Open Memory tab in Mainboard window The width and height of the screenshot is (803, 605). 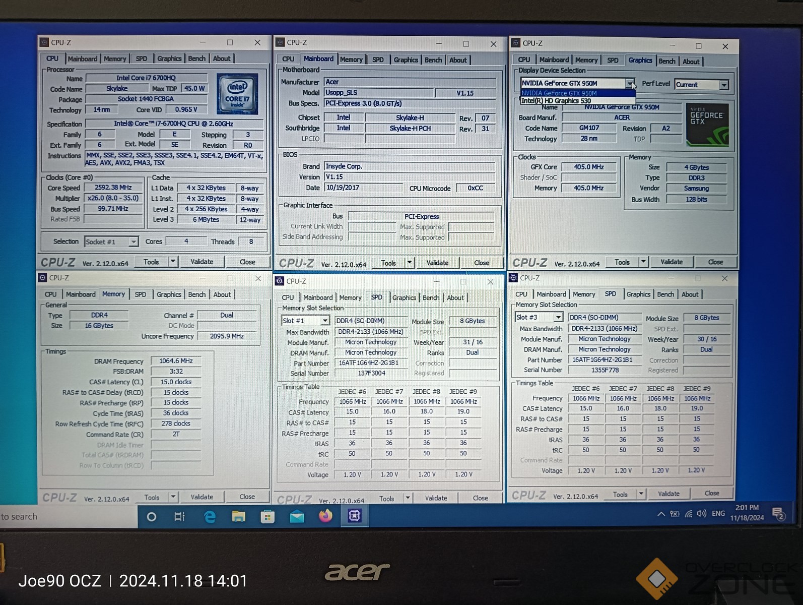pyautogui.click(x=351, y=59)
